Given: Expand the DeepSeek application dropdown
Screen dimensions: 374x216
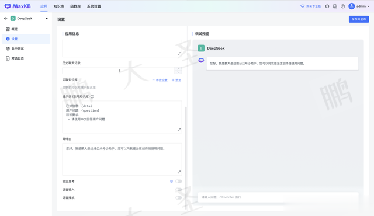Looking at the screenshot, I should [47, 18].
